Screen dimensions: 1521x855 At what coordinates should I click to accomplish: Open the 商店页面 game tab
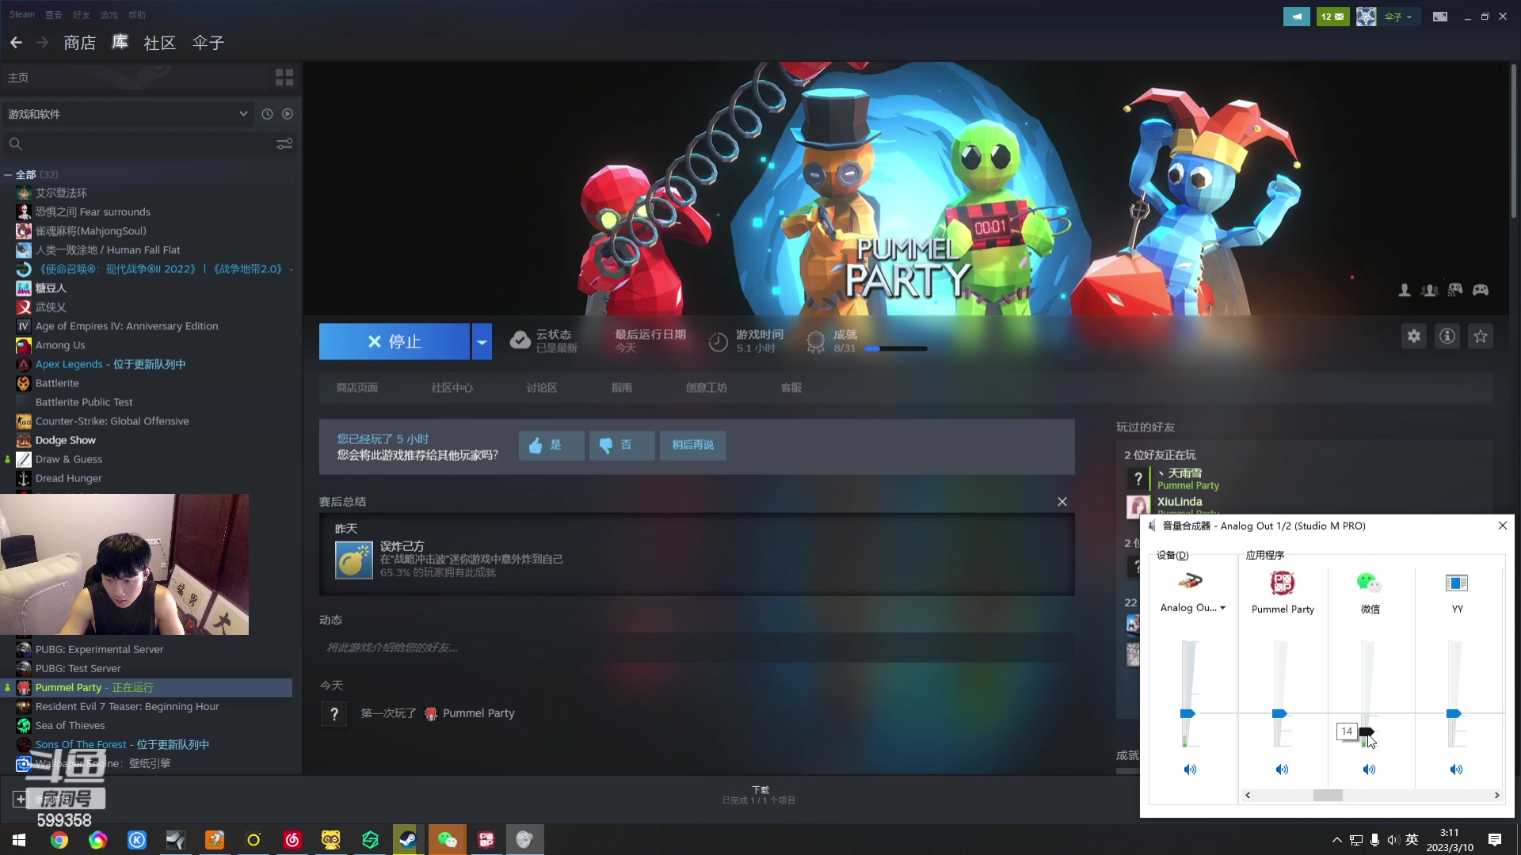point(357,388)
